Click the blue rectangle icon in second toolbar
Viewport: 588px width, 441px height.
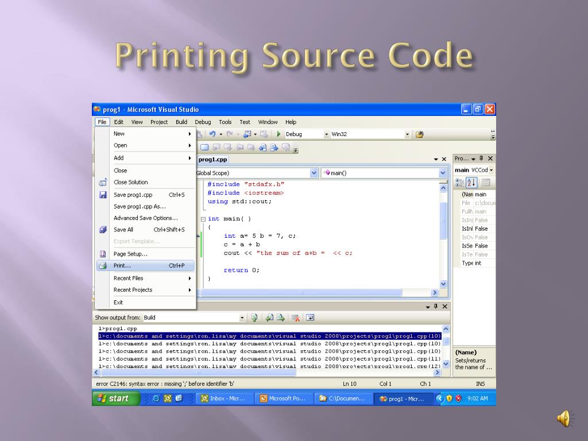click(204, 148)
